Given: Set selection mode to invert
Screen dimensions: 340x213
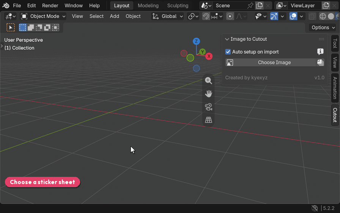Looking at the screenshot, I should 47,28.
